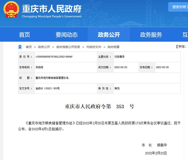Follow the 政府信息公开目录 breadcrumb link
Image resolution: width=188 pixels, height=160 pixels.
68,47
